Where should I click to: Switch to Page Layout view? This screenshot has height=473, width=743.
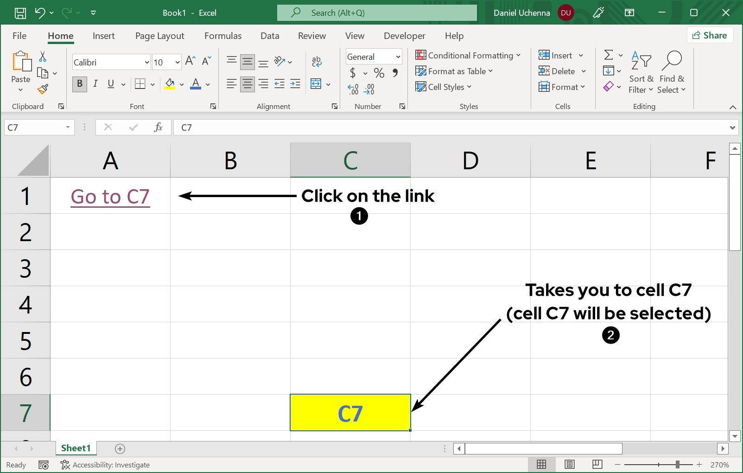570,464
